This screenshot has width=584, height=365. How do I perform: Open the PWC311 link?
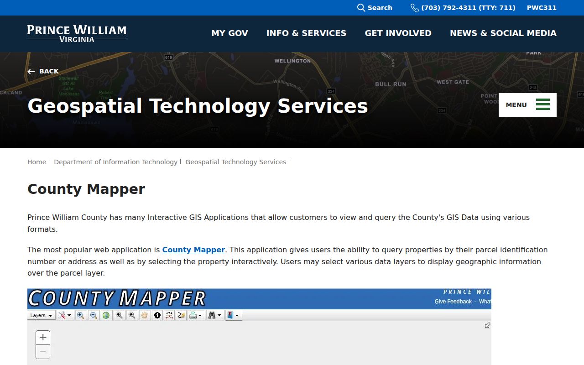tap(542, 8)
